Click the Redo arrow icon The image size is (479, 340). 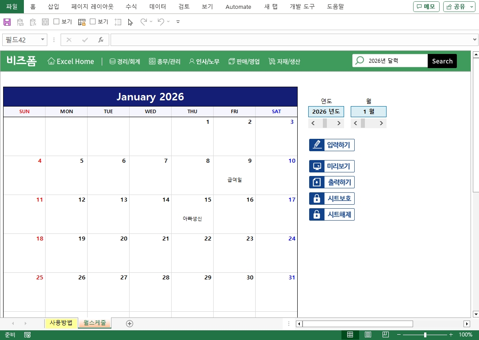click(144, 22)
